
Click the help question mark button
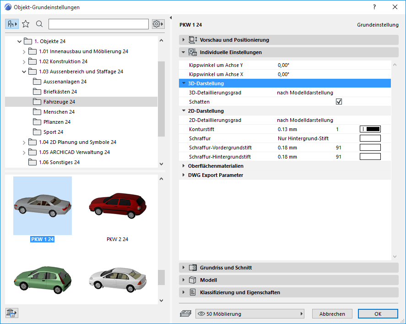(374, 7)
